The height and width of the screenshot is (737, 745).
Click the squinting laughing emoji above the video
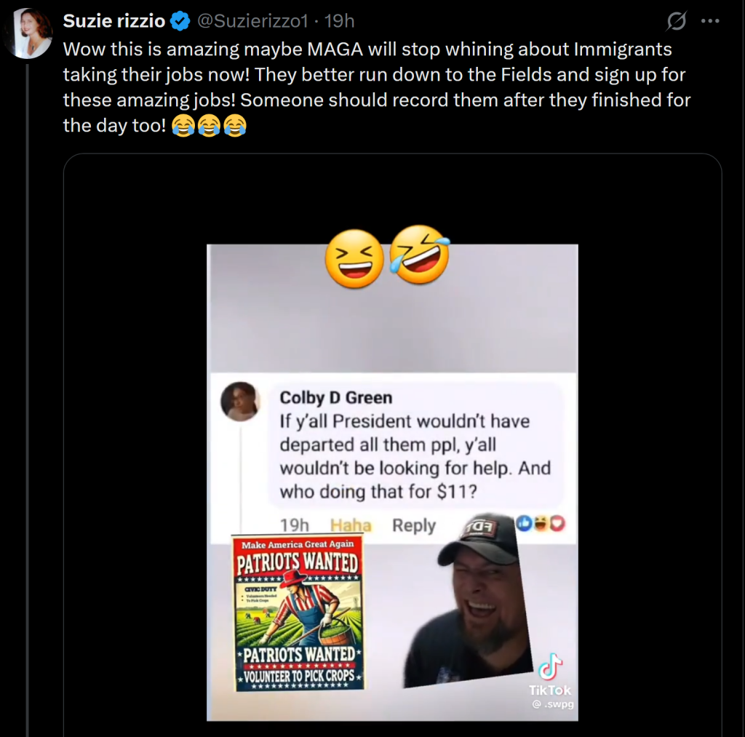(x=354, y=259)
